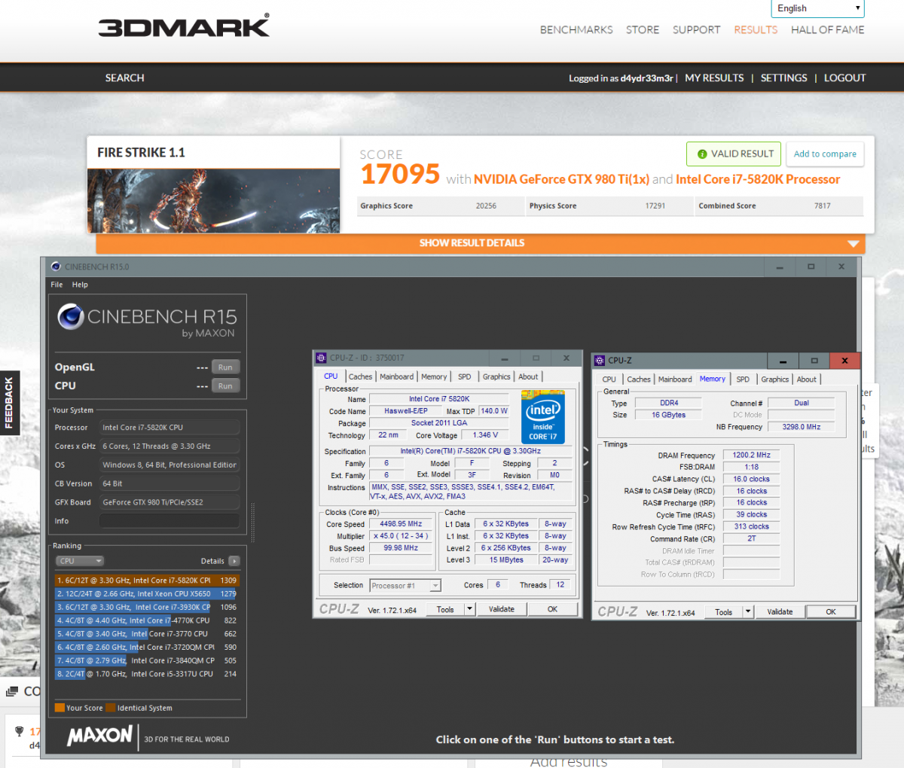Screen dimensions: 904x768
Task: Open Cinebench File menu
Action: 56,285
